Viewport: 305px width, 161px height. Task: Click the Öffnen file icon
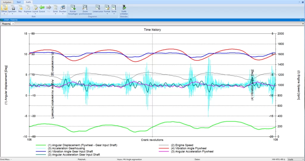(4, 7)
